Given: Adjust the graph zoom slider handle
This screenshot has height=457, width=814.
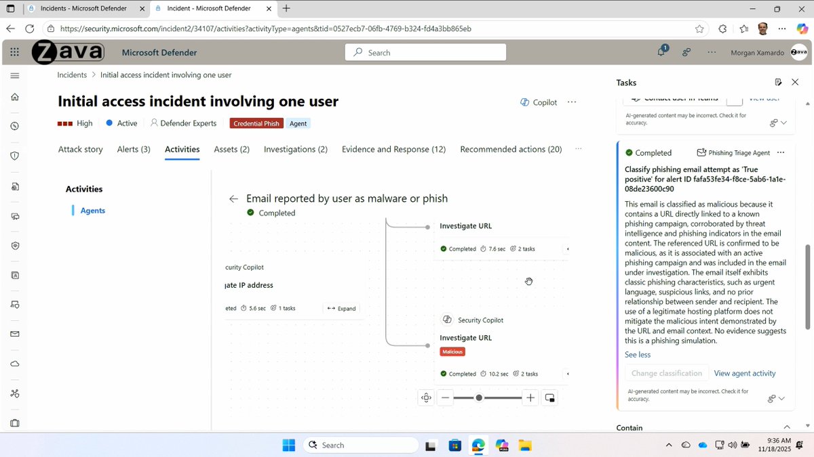Looking at the screenshot, I should pos(479,397).
